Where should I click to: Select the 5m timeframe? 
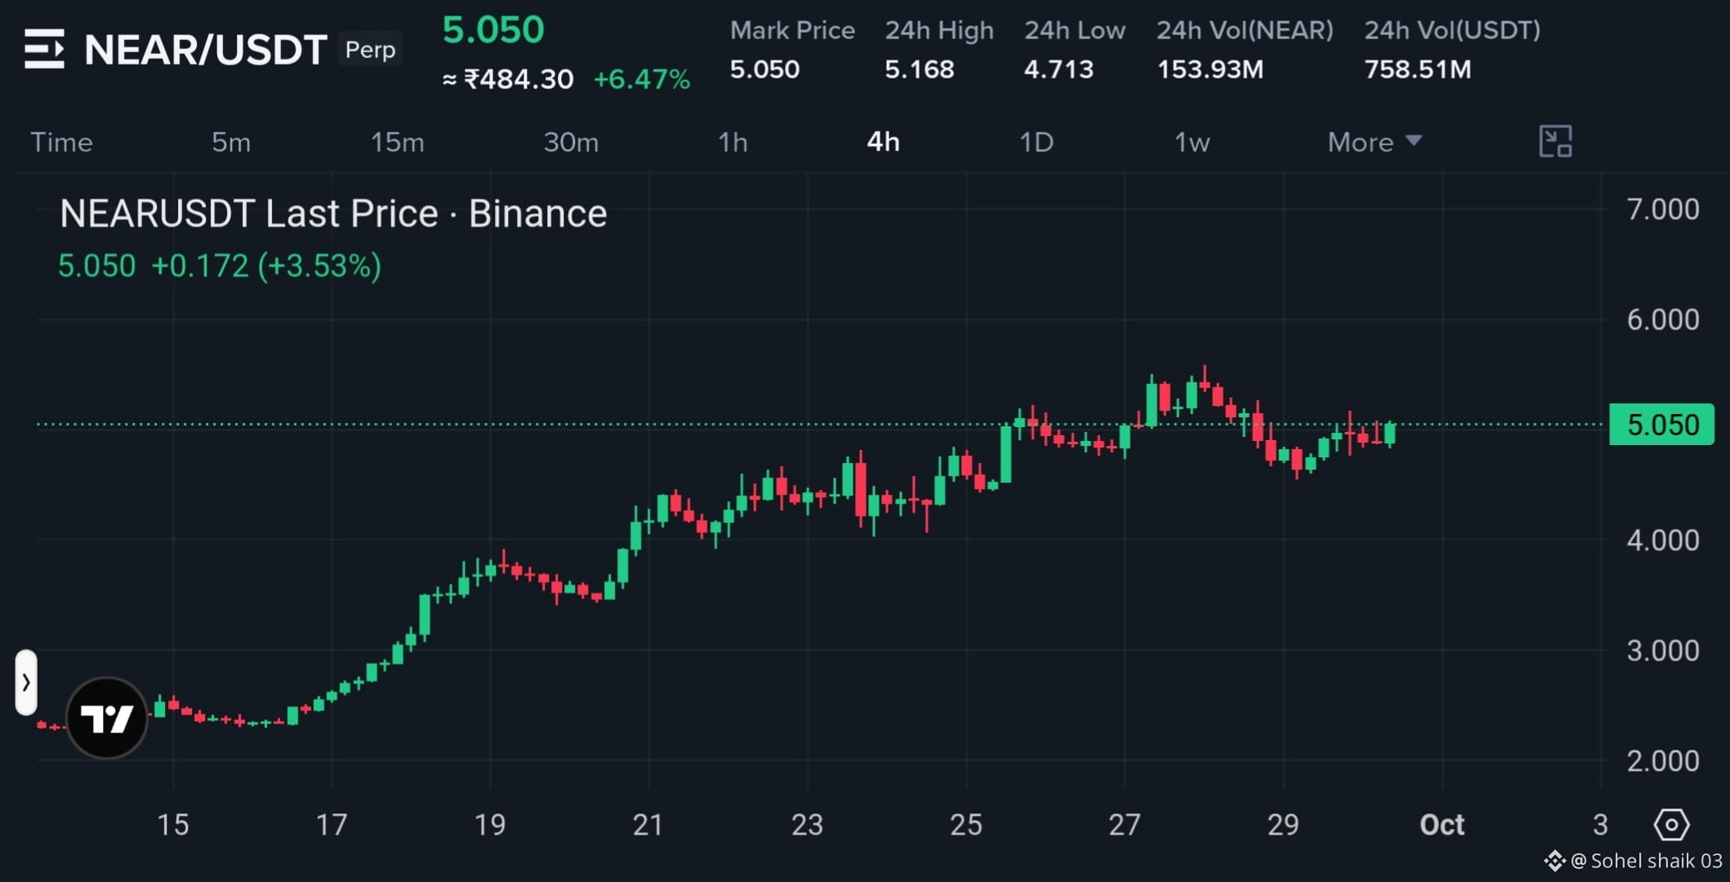231,142
